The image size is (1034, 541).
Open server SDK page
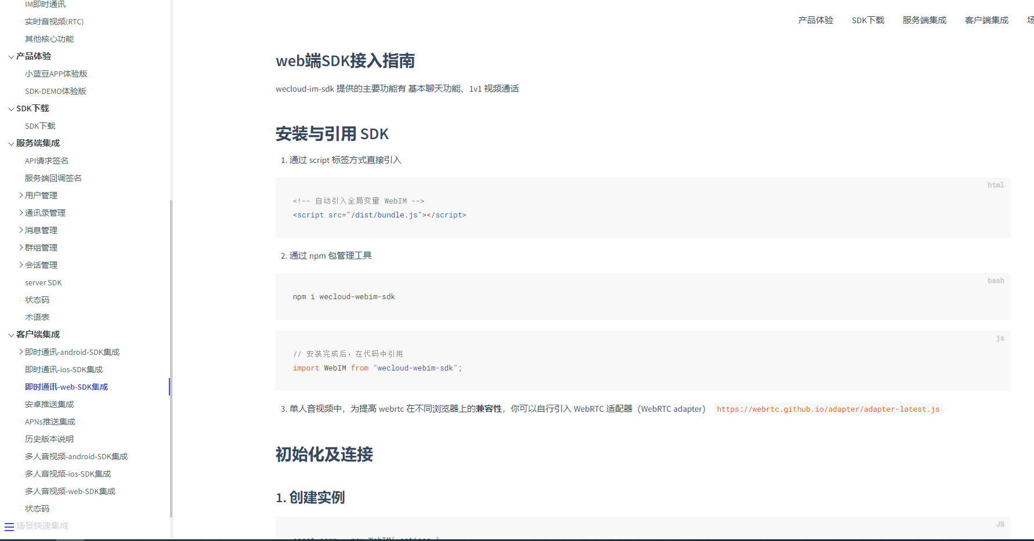[44, 282]
